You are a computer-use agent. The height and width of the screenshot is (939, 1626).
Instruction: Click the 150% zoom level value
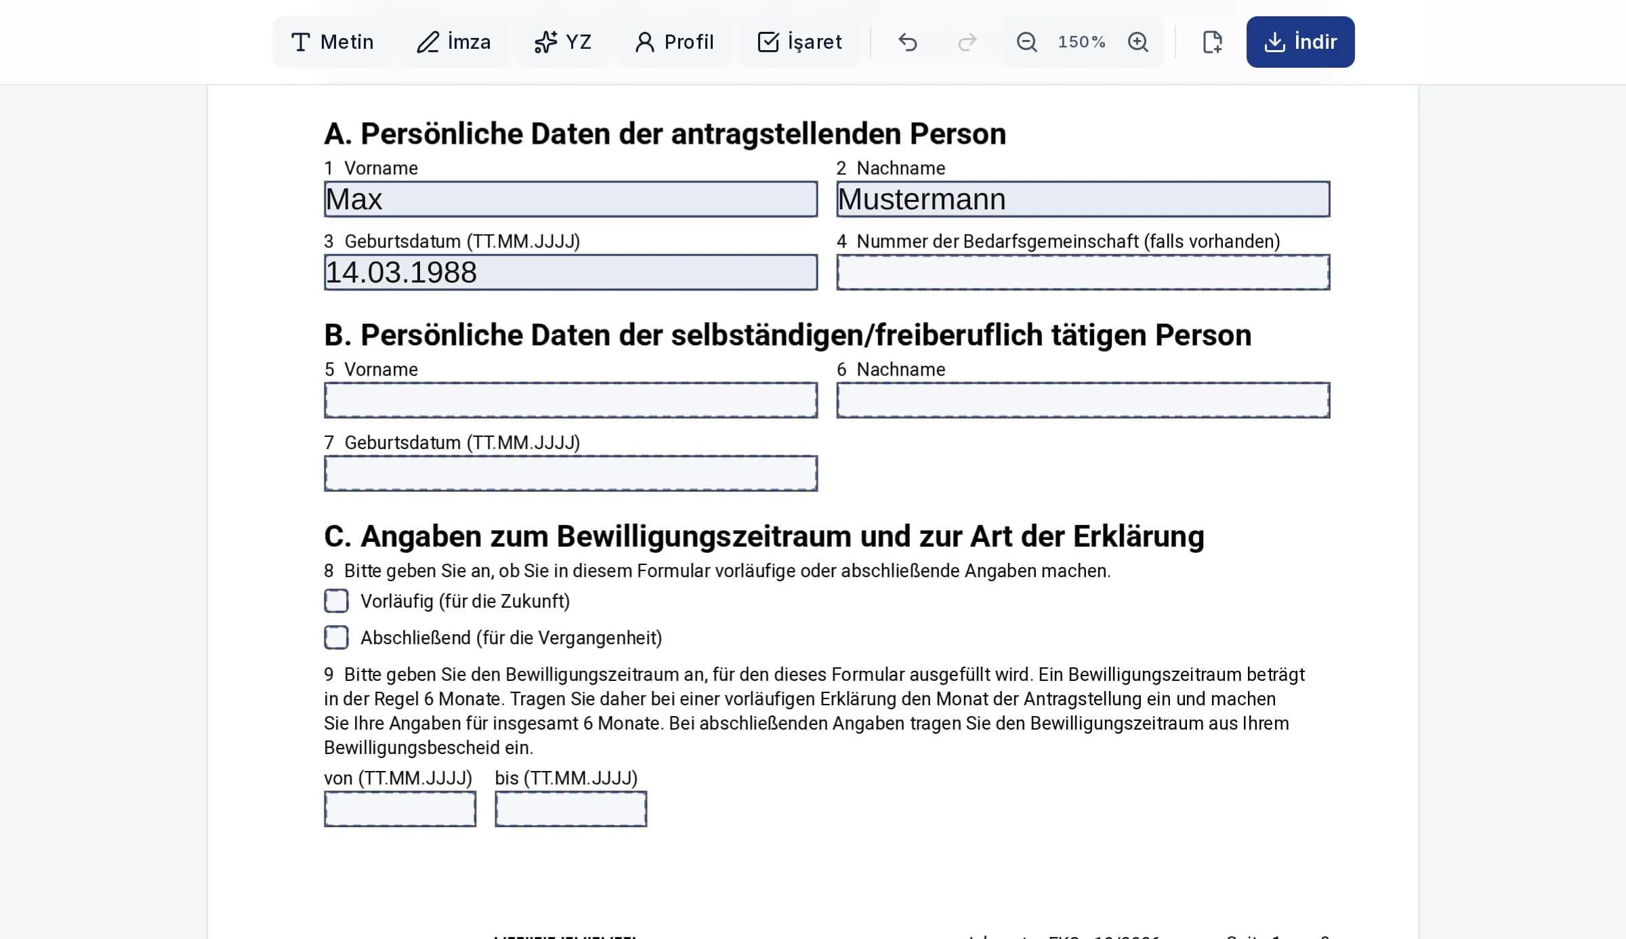(1082, 42)
